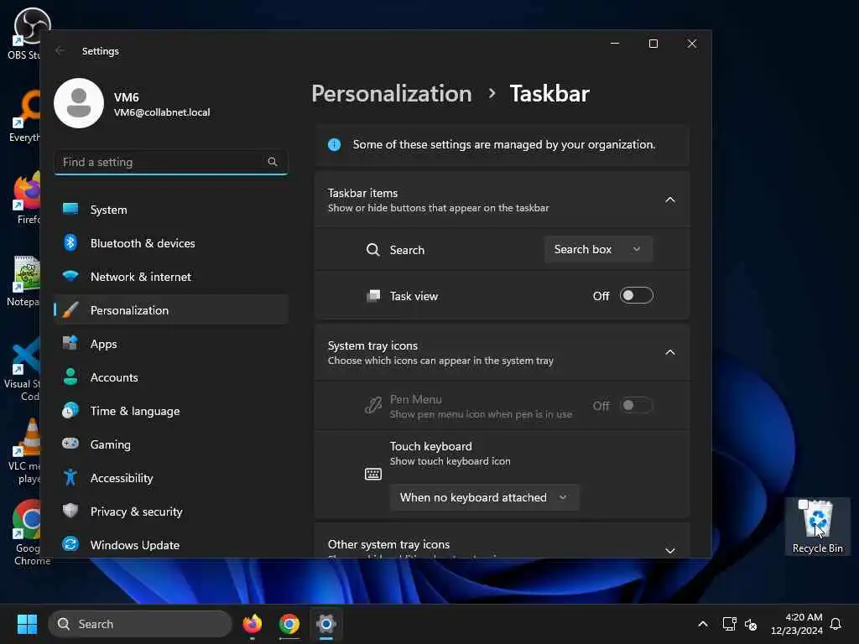Click the Accessibility figure icon

pyautogui.click(x=70, y=477)
